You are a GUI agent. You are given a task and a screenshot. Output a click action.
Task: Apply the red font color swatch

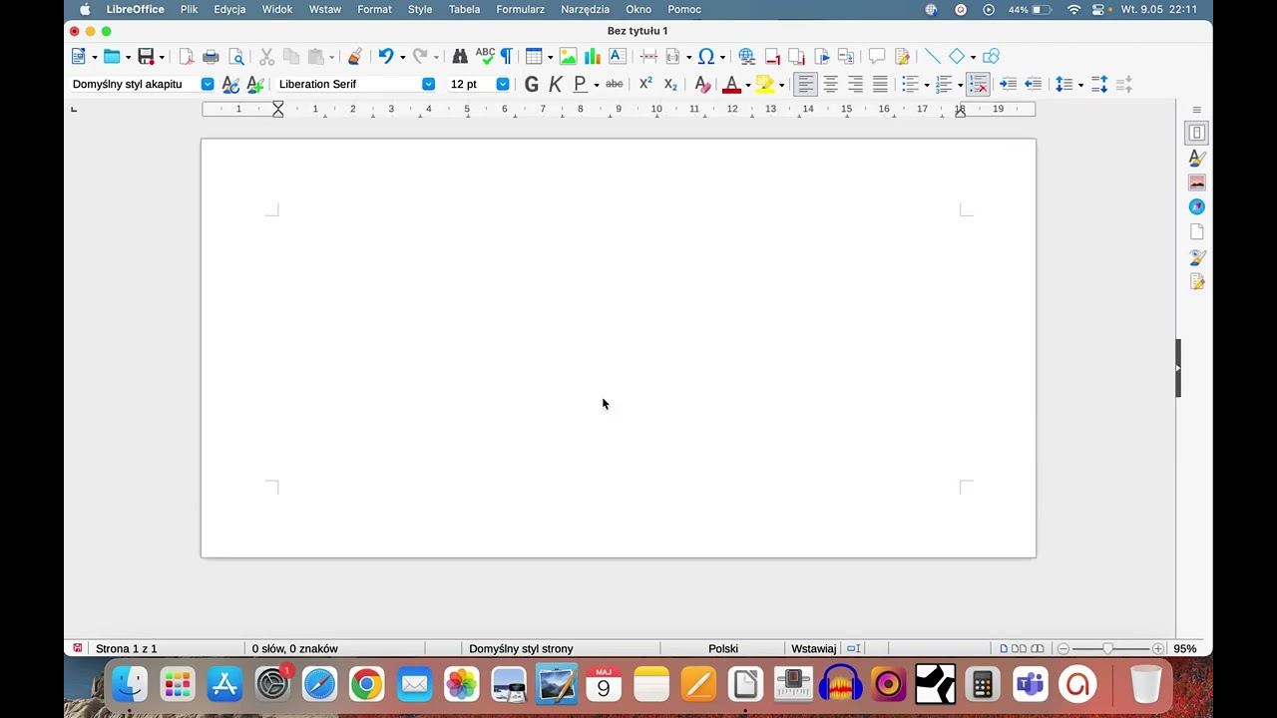tap(731, 84)
